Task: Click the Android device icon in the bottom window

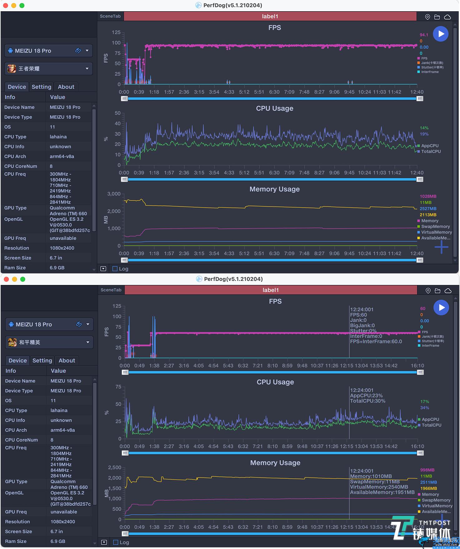Action: pyautogui.click(x=11, y=324)
